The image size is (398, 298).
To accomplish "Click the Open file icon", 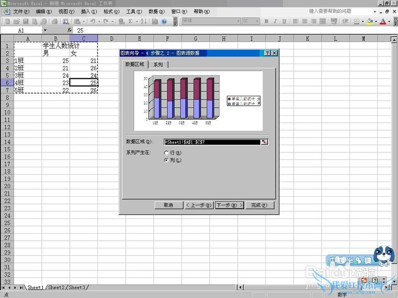I will point(16,21).
